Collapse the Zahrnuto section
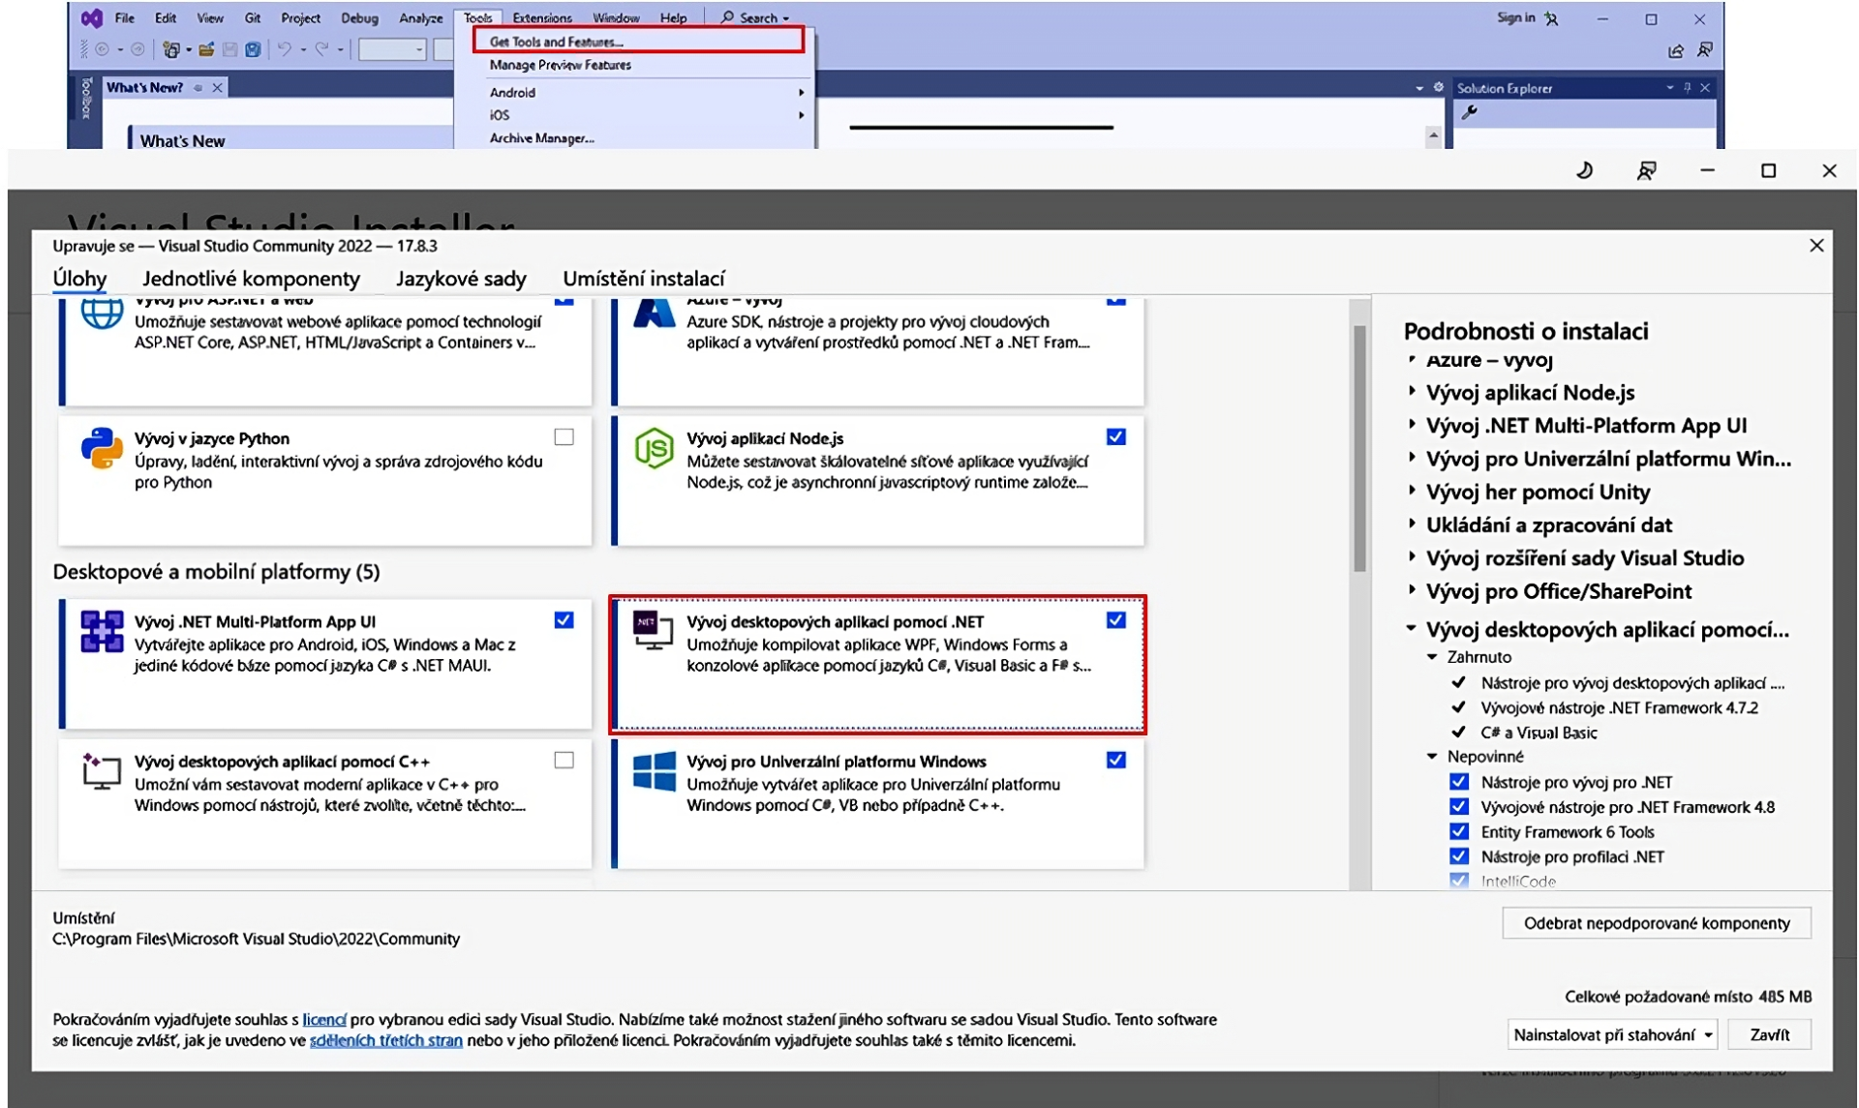The height and width of the screenshot is (1108, 1859). (1433, 657)
